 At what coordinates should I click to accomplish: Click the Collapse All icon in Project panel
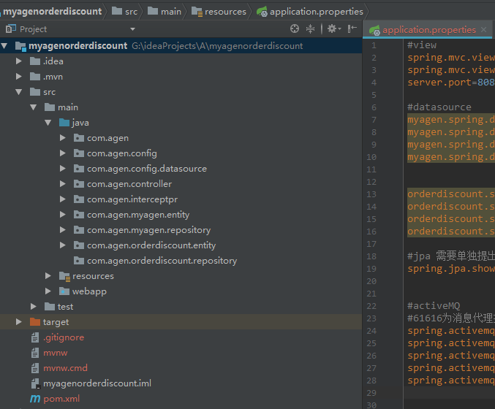point(311,29)
